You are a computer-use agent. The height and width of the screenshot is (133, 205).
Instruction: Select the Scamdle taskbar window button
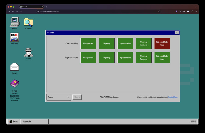(35, 122)
